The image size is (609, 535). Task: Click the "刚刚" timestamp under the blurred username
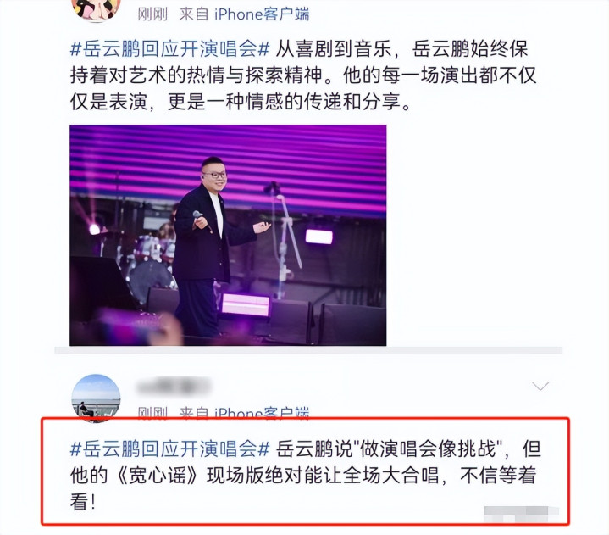(x=152, y=413)
